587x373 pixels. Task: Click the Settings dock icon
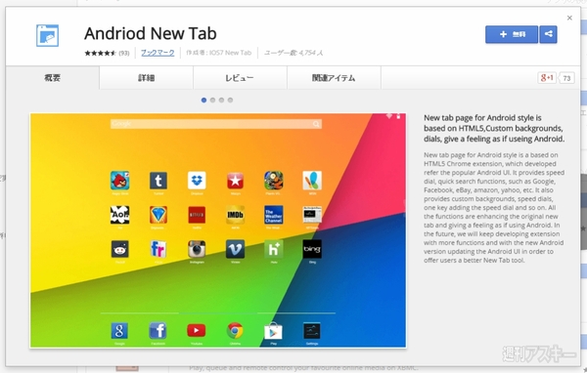[312, 331]
